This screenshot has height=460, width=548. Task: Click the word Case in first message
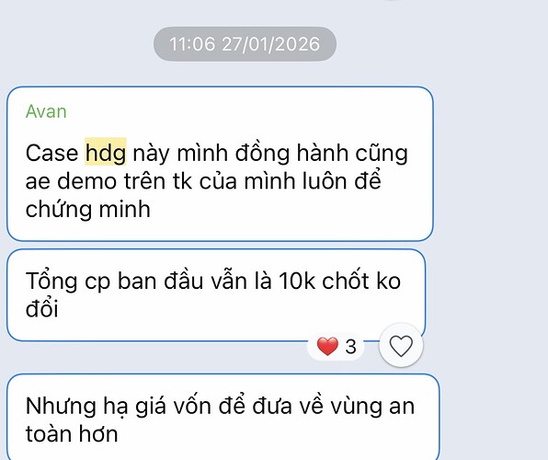51,154
